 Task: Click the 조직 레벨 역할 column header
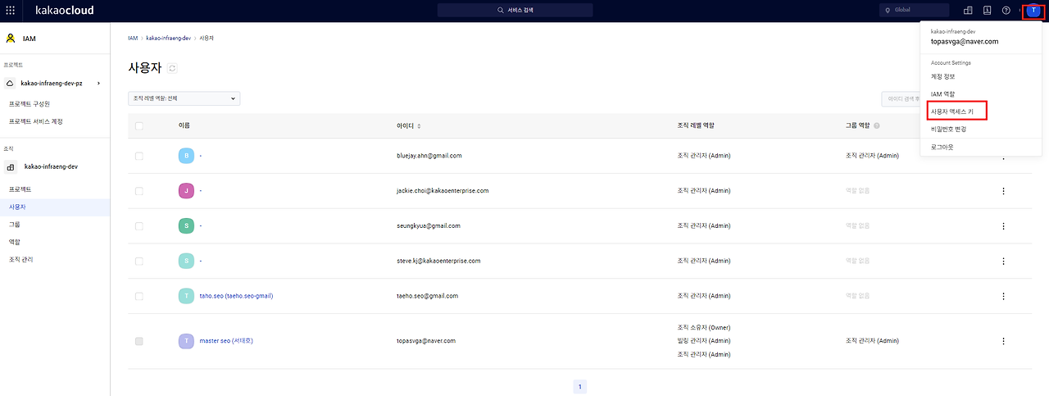tap(696, 126)
